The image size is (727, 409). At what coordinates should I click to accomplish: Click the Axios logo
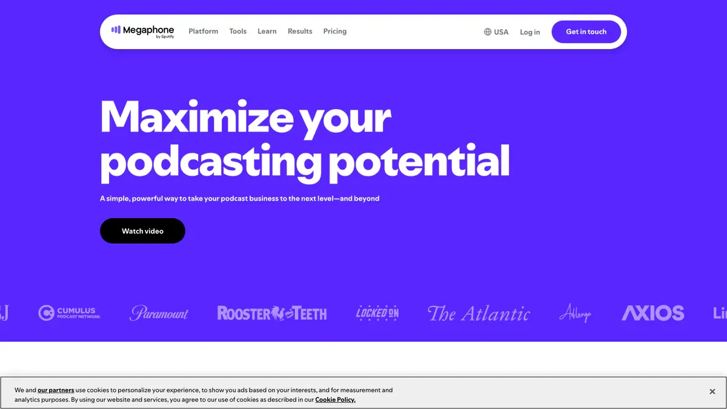[652, 313]
